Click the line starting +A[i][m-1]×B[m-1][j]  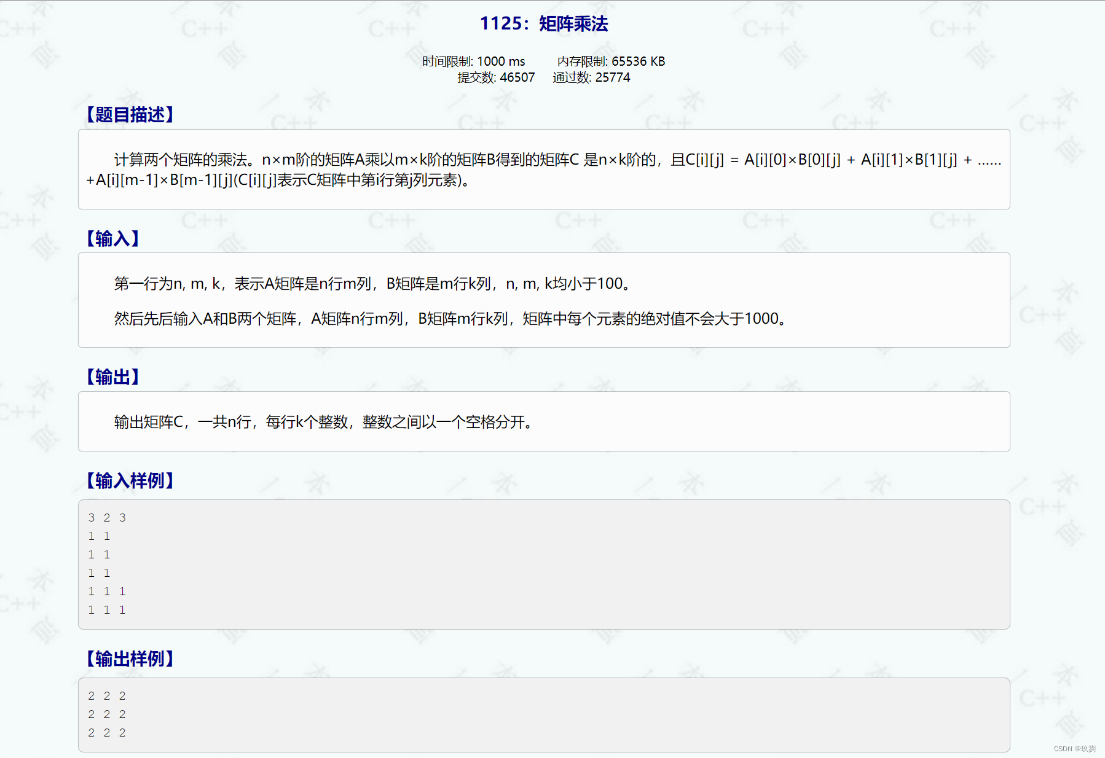[x=279, y=180]
